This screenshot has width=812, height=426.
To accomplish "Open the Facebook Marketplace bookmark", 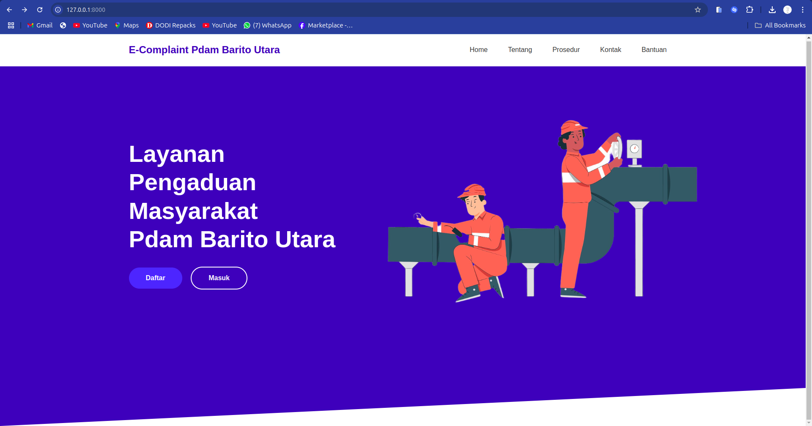I will tap(325, 25).
